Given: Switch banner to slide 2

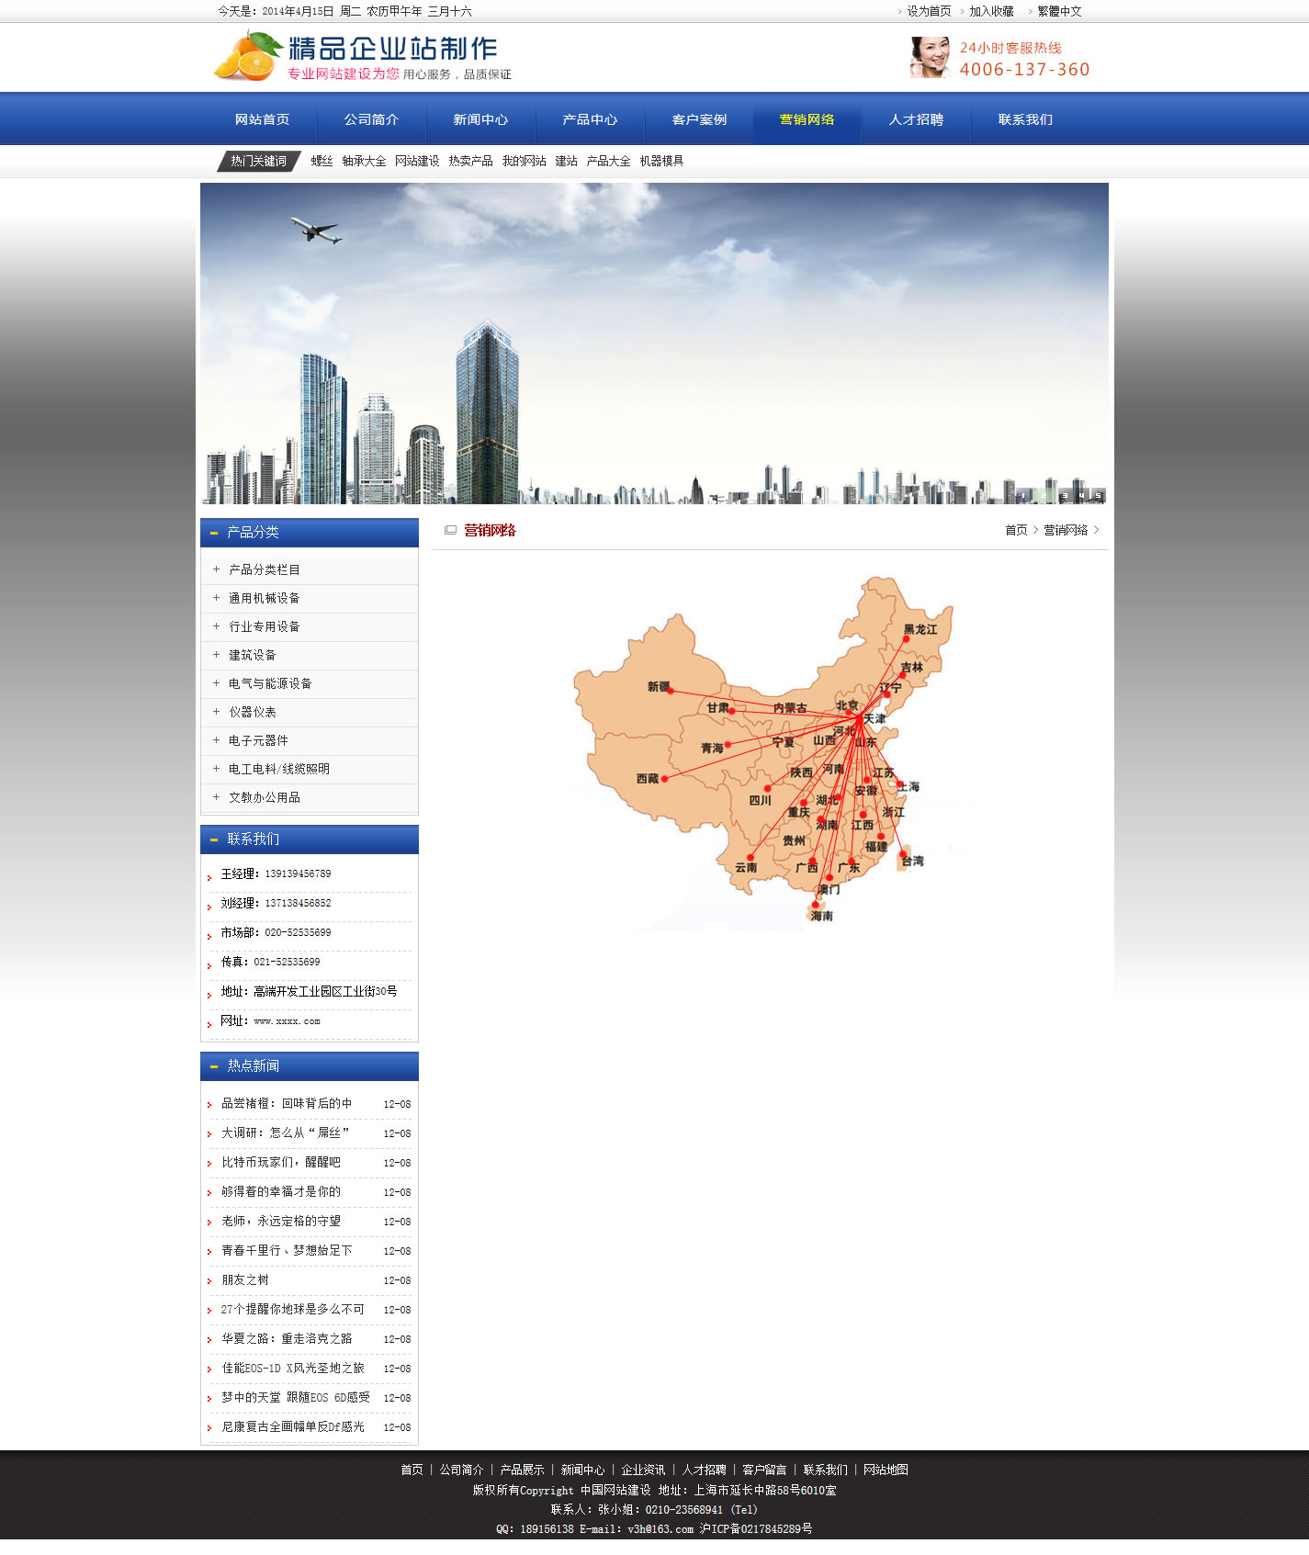Looking at the screenshot, I should click(x=1044, y=496).
